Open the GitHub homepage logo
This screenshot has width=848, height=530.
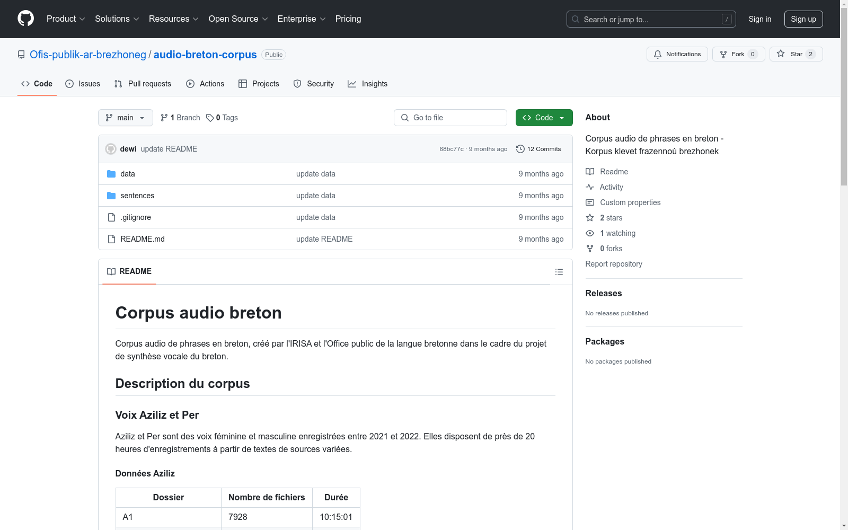tap(25, 19)
